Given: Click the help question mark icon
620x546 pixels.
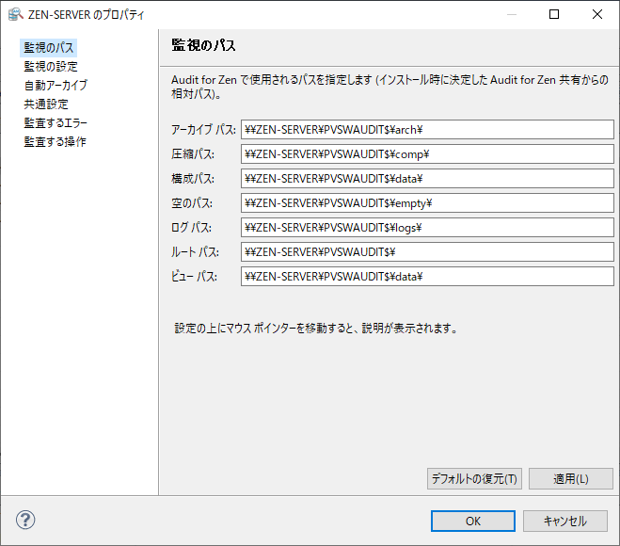Looking at the screenshot, I should [x=25, y=521].
